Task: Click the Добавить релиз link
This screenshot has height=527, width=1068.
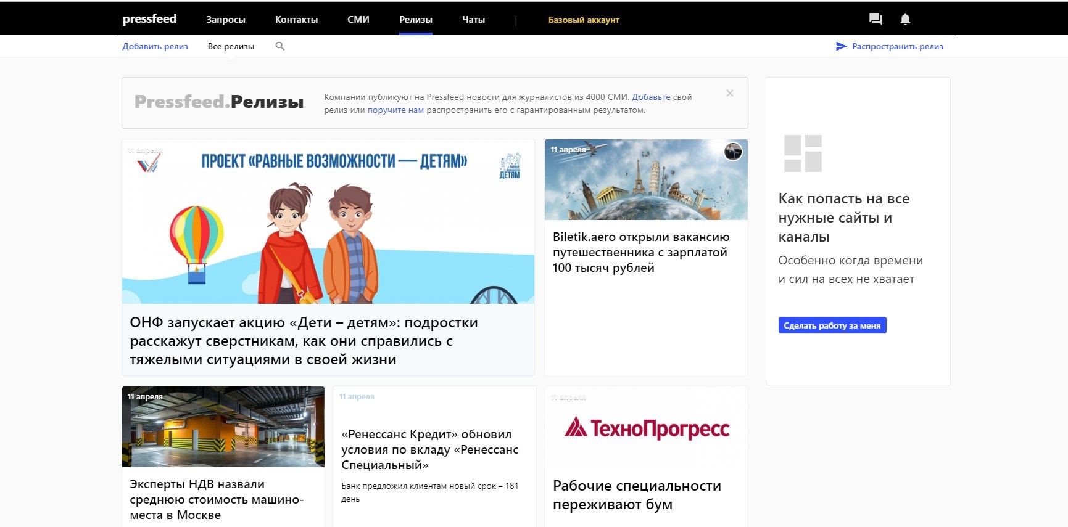Action: [x=155, y=46]
